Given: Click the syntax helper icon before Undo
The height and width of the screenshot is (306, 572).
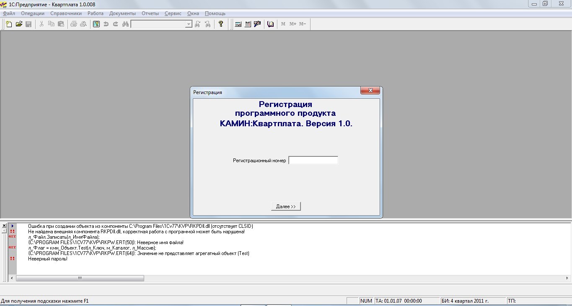Looking at the screenshot, I should click(96, 24).
